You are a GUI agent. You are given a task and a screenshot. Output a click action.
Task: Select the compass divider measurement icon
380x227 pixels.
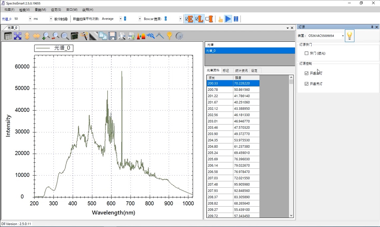point(160,36)
